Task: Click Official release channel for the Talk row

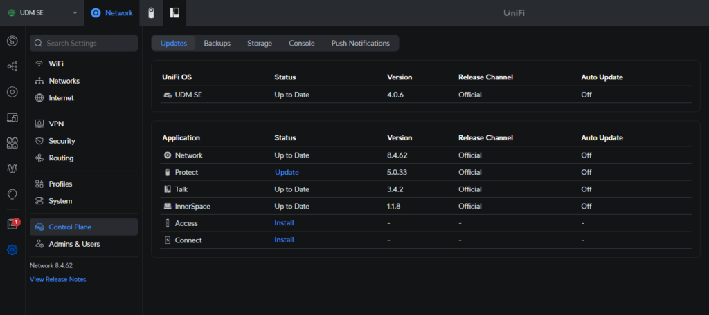Action: pos(470,189)
